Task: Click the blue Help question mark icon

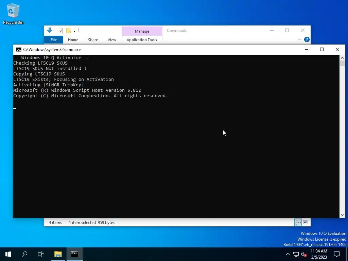Action: click(x=307, y=39)
